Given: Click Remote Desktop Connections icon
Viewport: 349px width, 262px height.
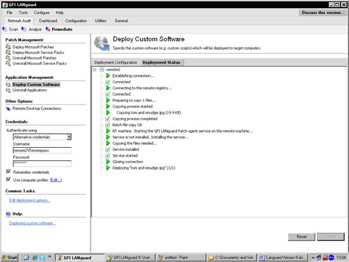Looking at the screenshot, I should 8,108.
